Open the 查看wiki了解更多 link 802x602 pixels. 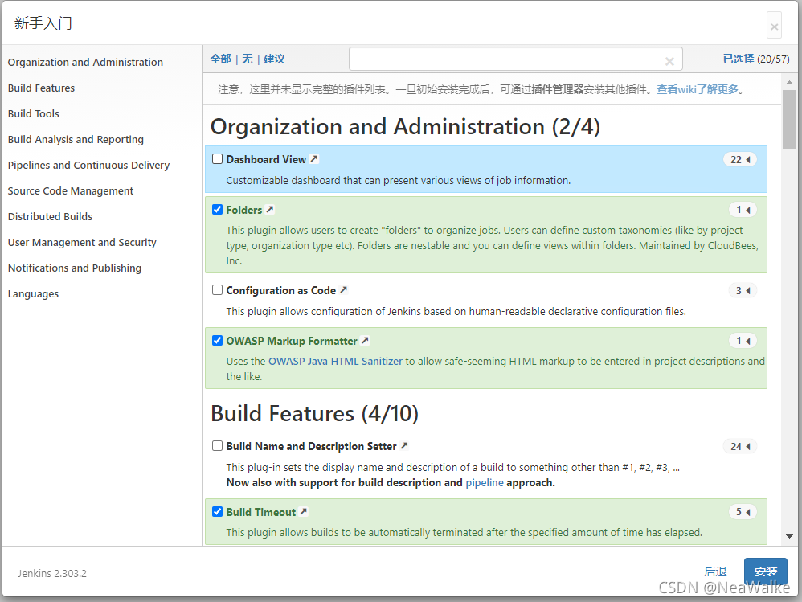point(698,89)
